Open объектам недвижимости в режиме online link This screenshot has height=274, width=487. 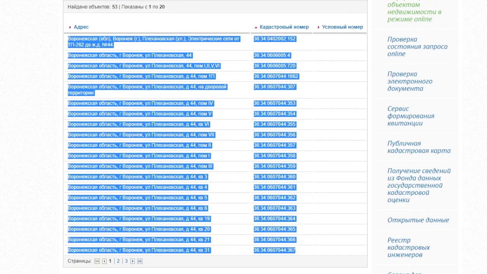click(414, 12)
